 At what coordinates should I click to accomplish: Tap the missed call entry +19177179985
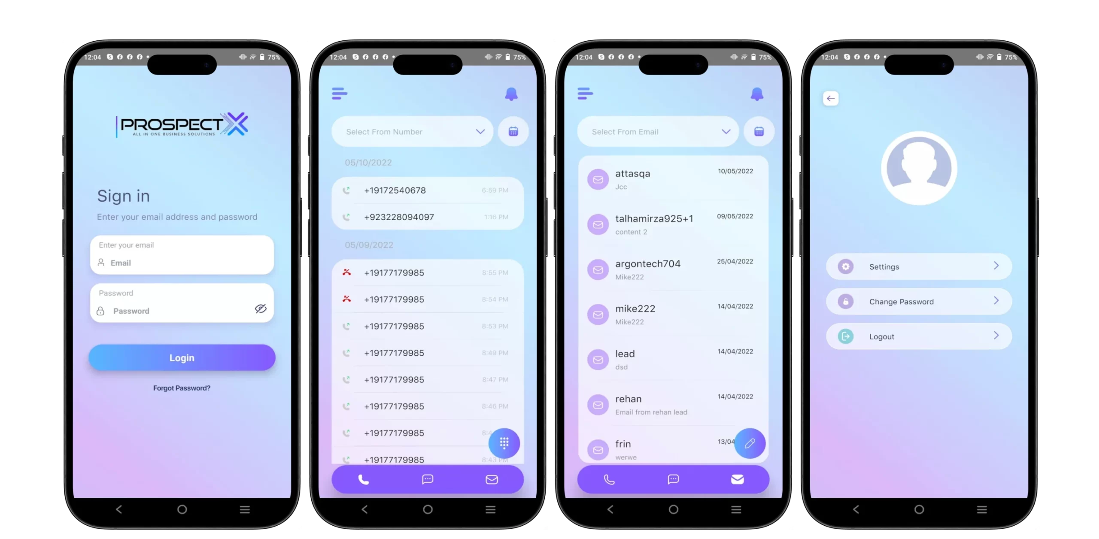point(426,272)
